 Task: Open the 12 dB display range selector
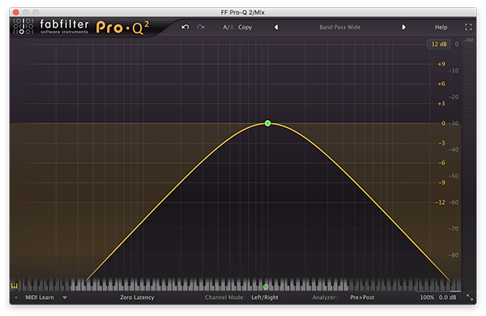pyautogui.click(x=439, y=44)
